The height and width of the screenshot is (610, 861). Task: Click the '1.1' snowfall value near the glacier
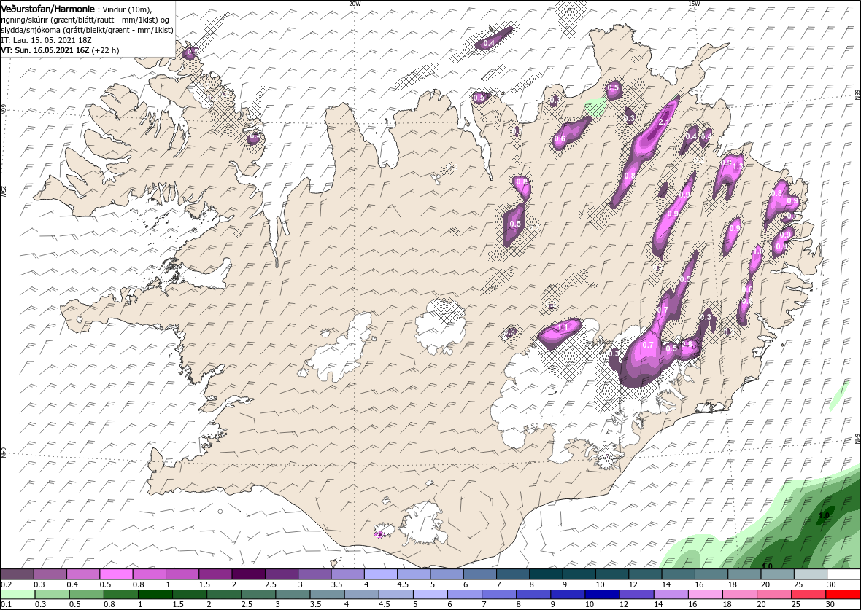point(563,327)
